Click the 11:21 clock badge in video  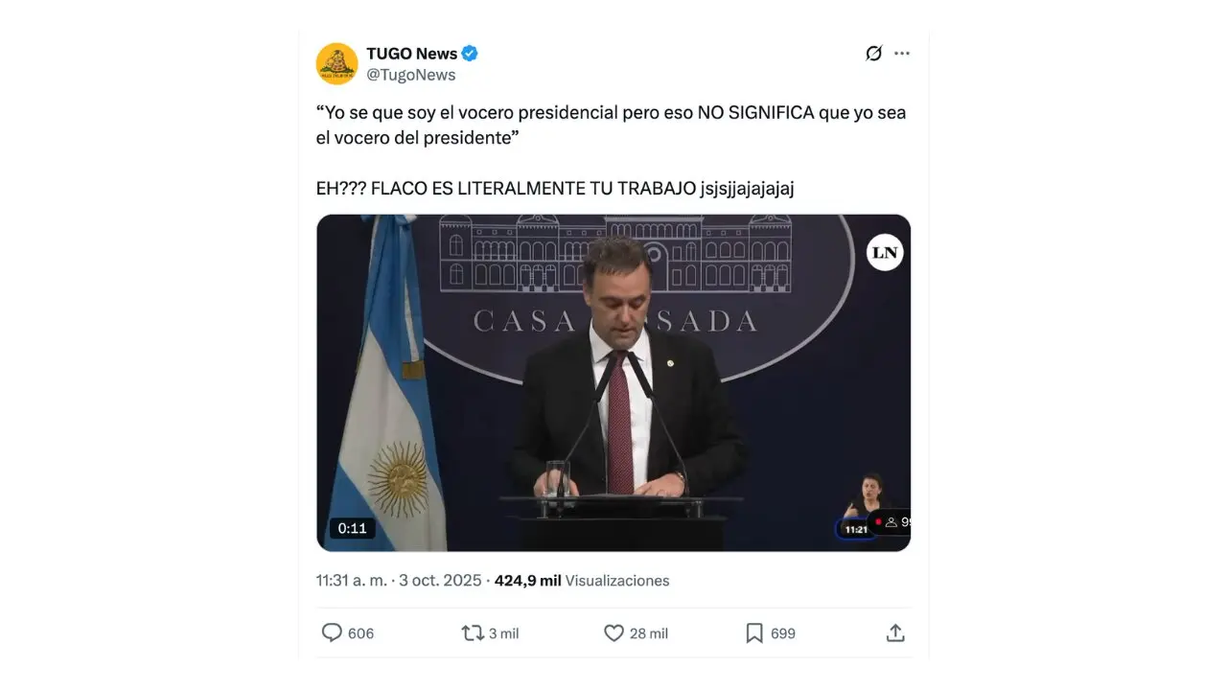point(856,529)
